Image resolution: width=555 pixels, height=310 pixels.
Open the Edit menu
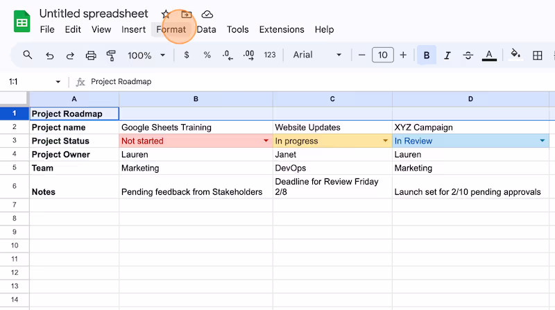click(x=73, y=29)
